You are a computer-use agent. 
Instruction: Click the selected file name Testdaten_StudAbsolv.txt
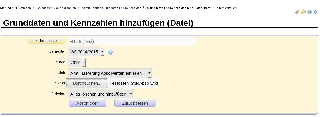[x=134, y=83]
